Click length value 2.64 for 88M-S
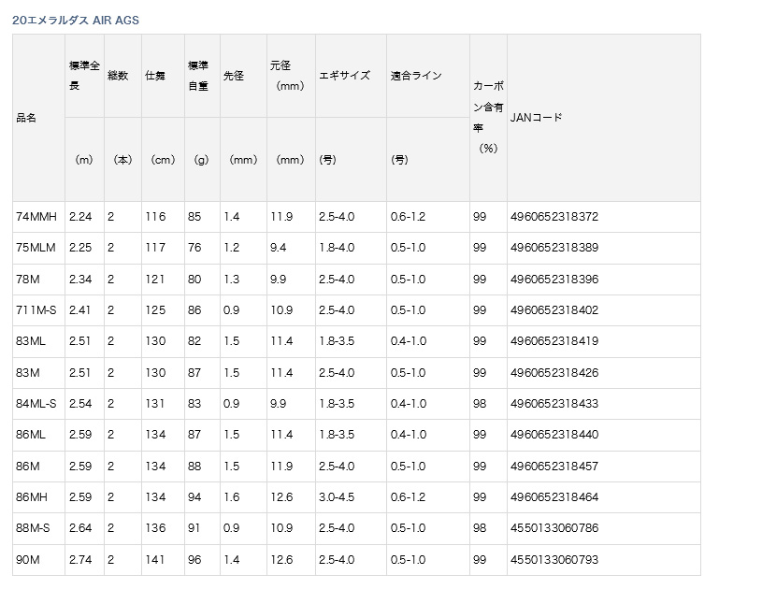762x589 pixels. point(80,528)
